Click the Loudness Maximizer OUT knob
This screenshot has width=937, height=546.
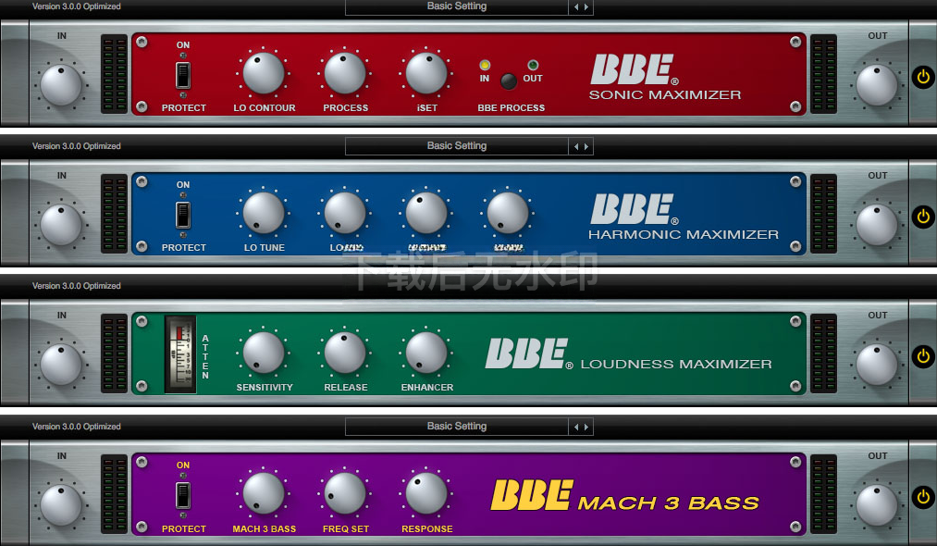click(x=877, y=365)
